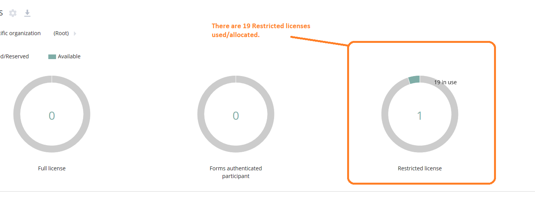Click the Full license caption

pyautogui.click(x=52, y=168)
